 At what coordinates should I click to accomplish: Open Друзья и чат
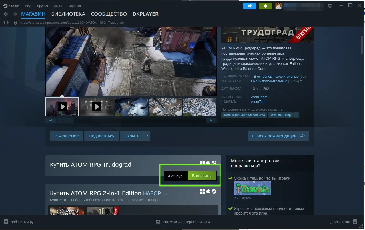(x=344, y=222)
